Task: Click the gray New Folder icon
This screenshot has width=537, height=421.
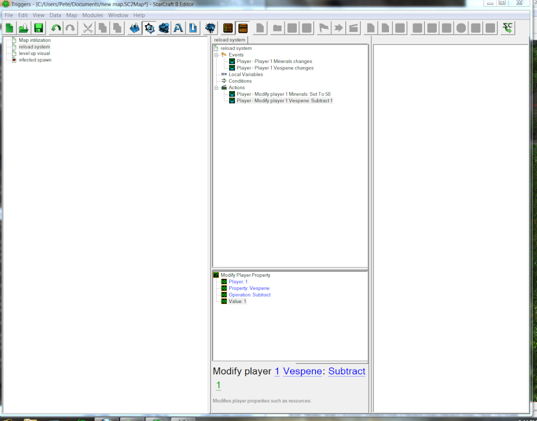Action: tap(277, 28)
